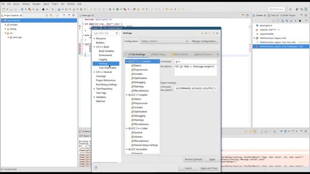The width and height of the screenshot is (310, 174).
Task: Click the Command line pattern field
Action: coord(196,88)
